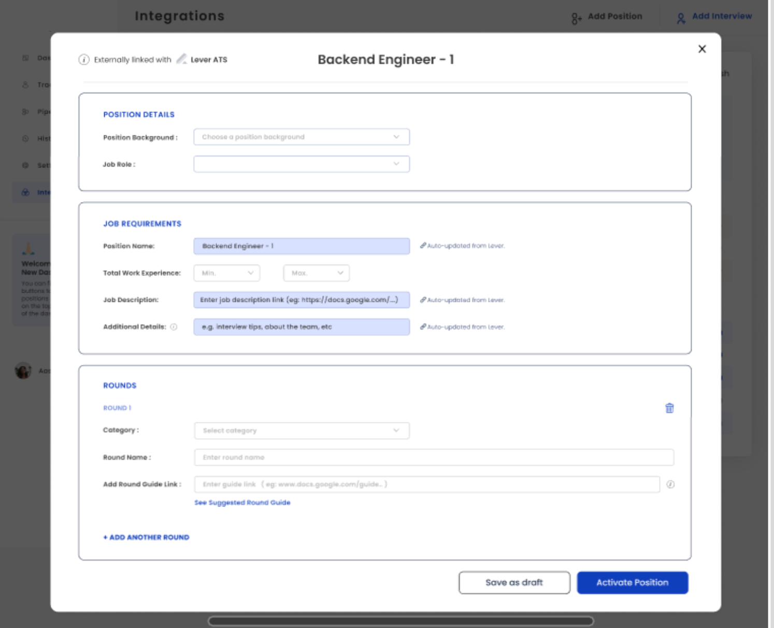Open the Integrations sidebar icon

pyautogui.click(x=25, y=192)
